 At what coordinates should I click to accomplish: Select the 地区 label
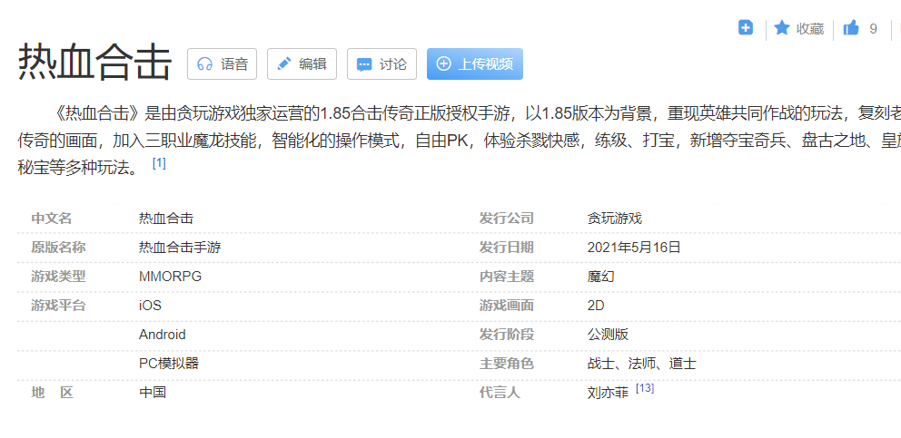pos(53,393)
